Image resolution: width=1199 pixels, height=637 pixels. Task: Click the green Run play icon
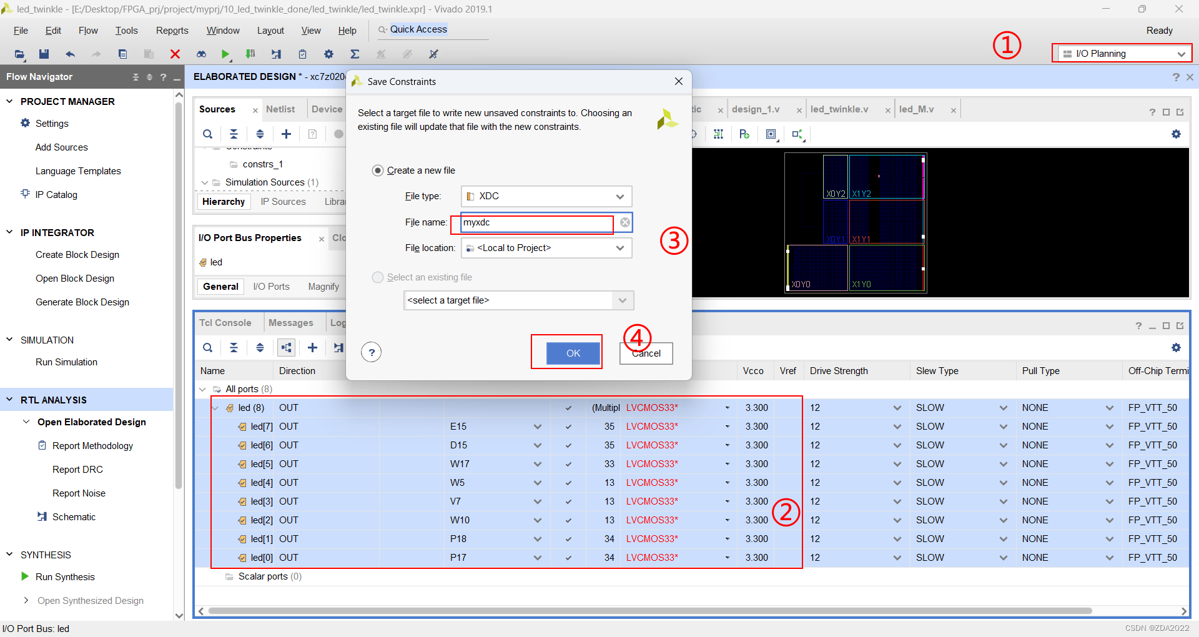(225, 54)
